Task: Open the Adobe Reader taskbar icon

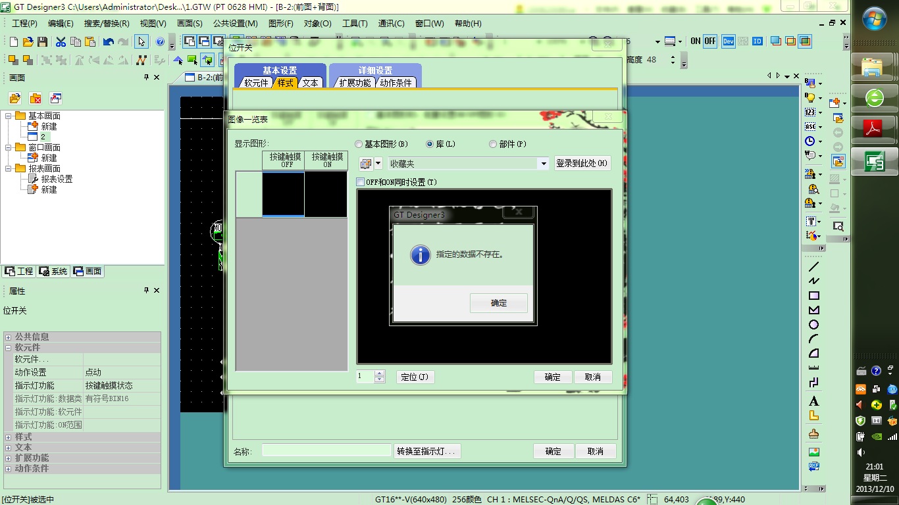Action: click(x=873, y=129)
